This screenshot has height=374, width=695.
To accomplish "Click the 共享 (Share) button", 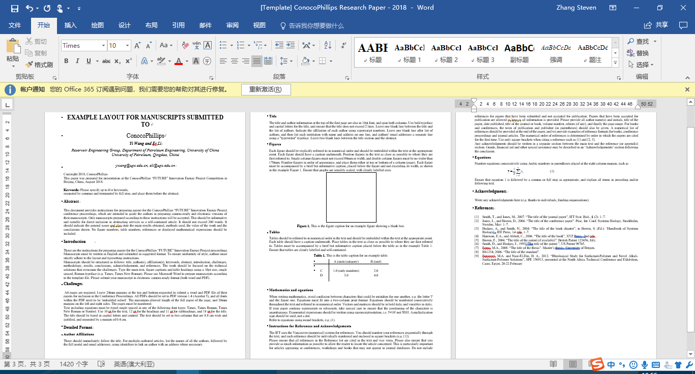I will pyautogui.click(x=656, y=25).
